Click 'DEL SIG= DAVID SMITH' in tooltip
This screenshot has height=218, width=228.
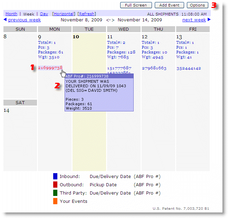[92, 90]
